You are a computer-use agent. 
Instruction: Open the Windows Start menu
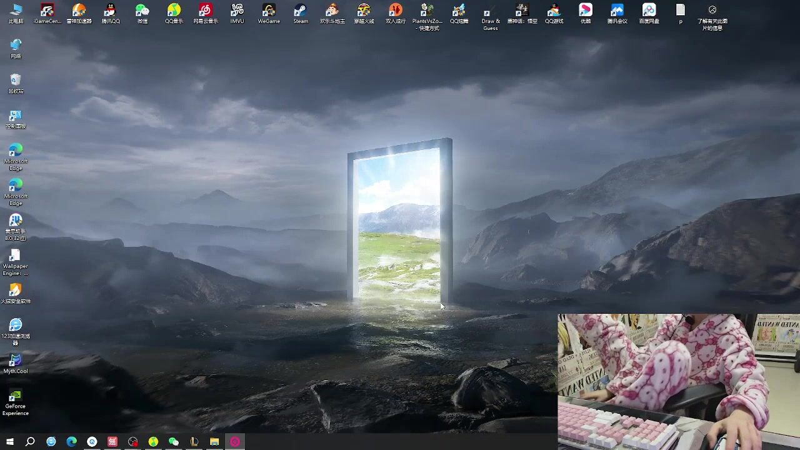[9, 442]
